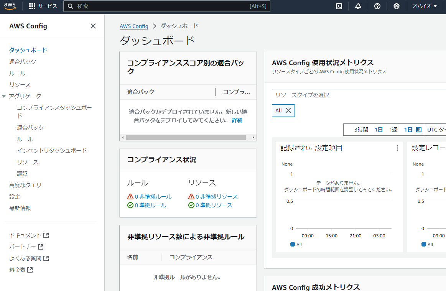Open the オハイオ region dropdown
This screenshot has height=291, width=446.
tap(425, 6)
